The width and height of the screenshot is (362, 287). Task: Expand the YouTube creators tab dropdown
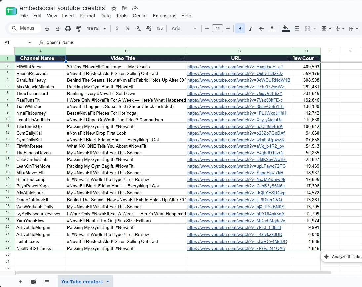(x=108, y=282)
